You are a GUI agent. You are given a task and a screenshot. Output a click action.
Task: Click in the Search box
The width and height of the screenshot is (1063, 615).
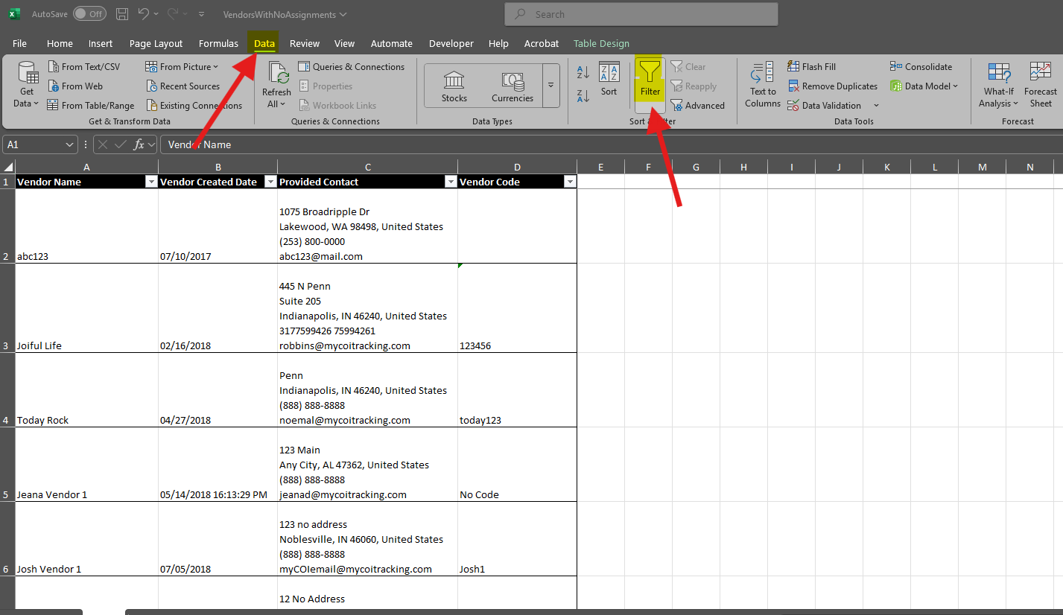click(x=641, y=14)
